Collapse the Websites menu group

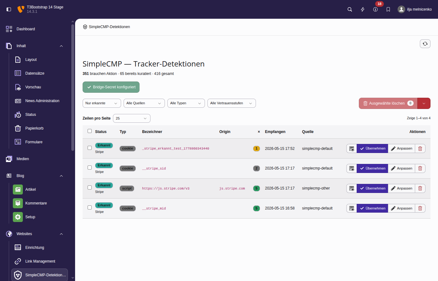pyautogui.click(x=61, y=234)
